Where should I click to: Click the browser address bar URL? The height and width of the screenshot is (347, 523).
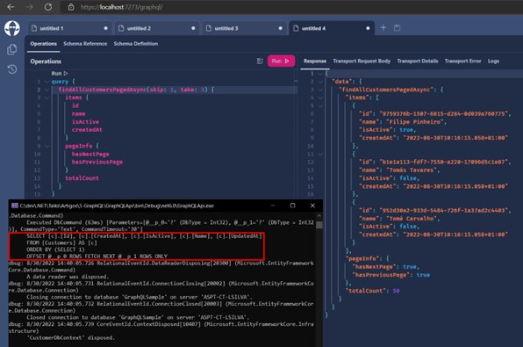coord(121,7)
